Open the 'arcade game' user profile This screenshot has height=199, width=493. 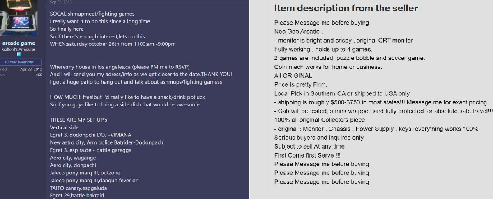19,43
